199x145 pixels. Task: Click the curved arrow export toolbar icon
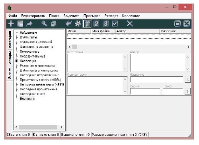pyautogui.click(x=29, y=24)
